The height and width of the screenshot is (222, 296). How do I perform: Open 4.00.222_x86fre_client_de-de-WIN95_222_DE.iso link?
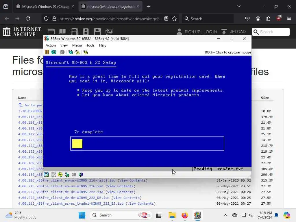point(64,198)
